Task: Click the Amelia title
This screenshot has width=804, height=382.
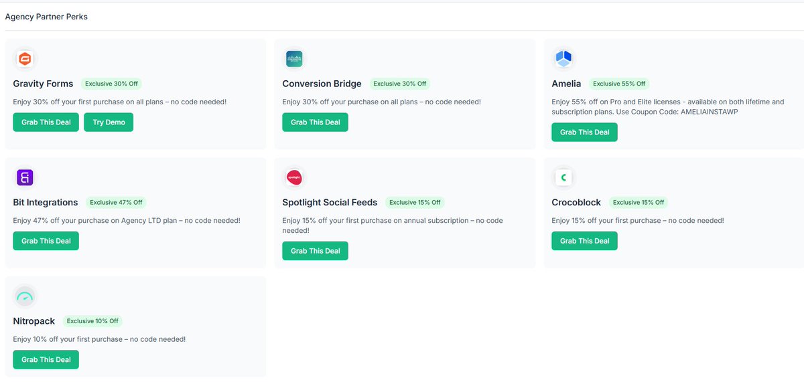Action: click(567, 84)
